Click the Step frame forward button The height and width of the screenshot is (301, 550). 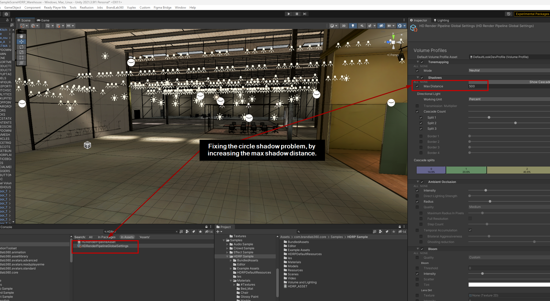(305, 14)
